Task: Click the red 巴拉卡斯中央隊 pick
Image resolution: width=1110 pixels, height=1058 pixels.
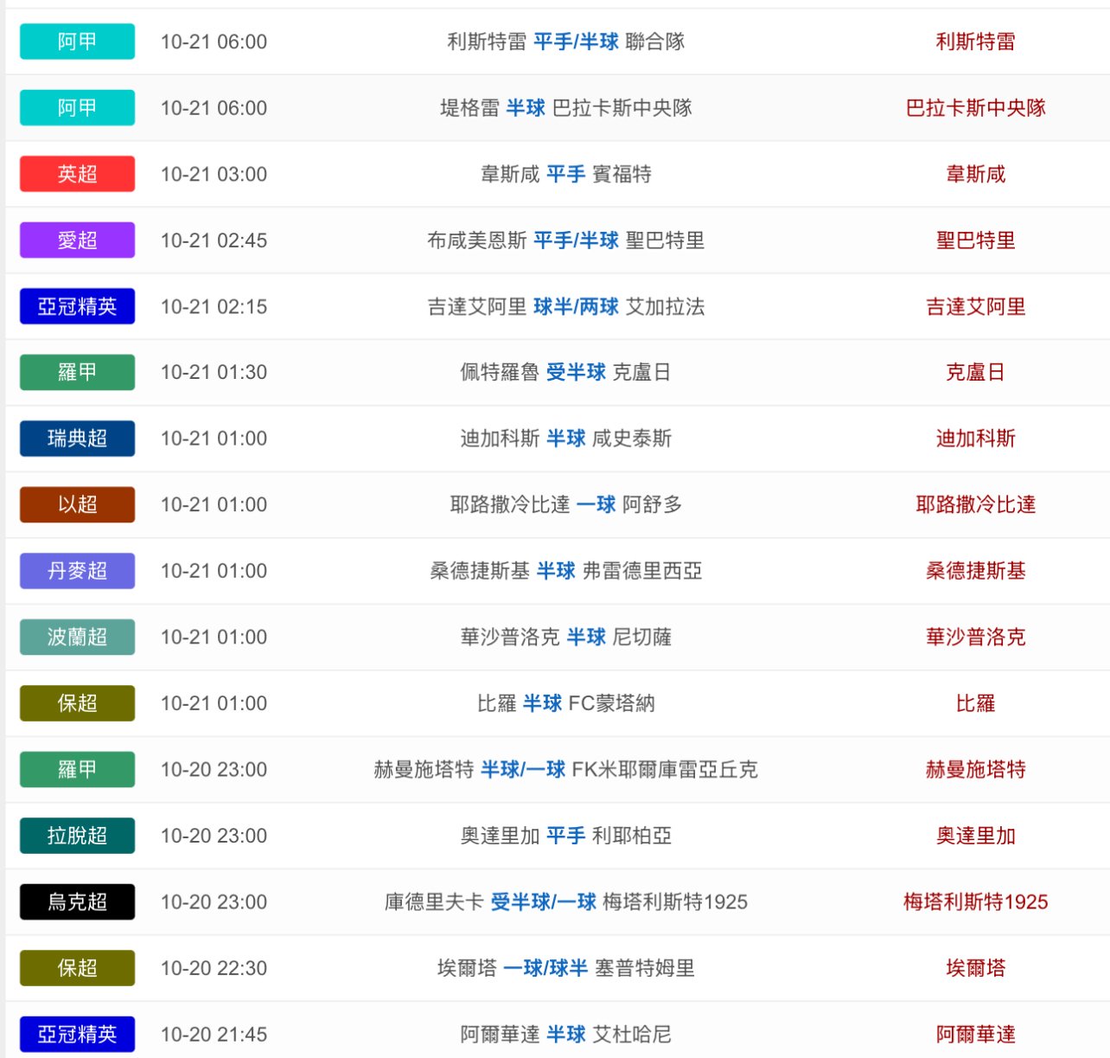Action: (x=975, y=108)
